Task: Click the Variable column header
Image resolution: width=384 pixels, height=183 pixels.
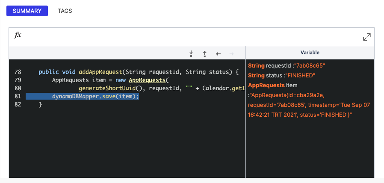Action: tap(310, 53)
